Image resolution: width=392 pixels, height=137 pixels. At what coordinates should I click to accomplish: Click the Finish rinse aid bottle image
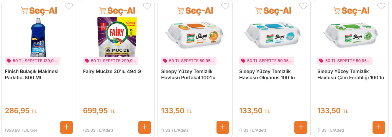coord(39,37)
